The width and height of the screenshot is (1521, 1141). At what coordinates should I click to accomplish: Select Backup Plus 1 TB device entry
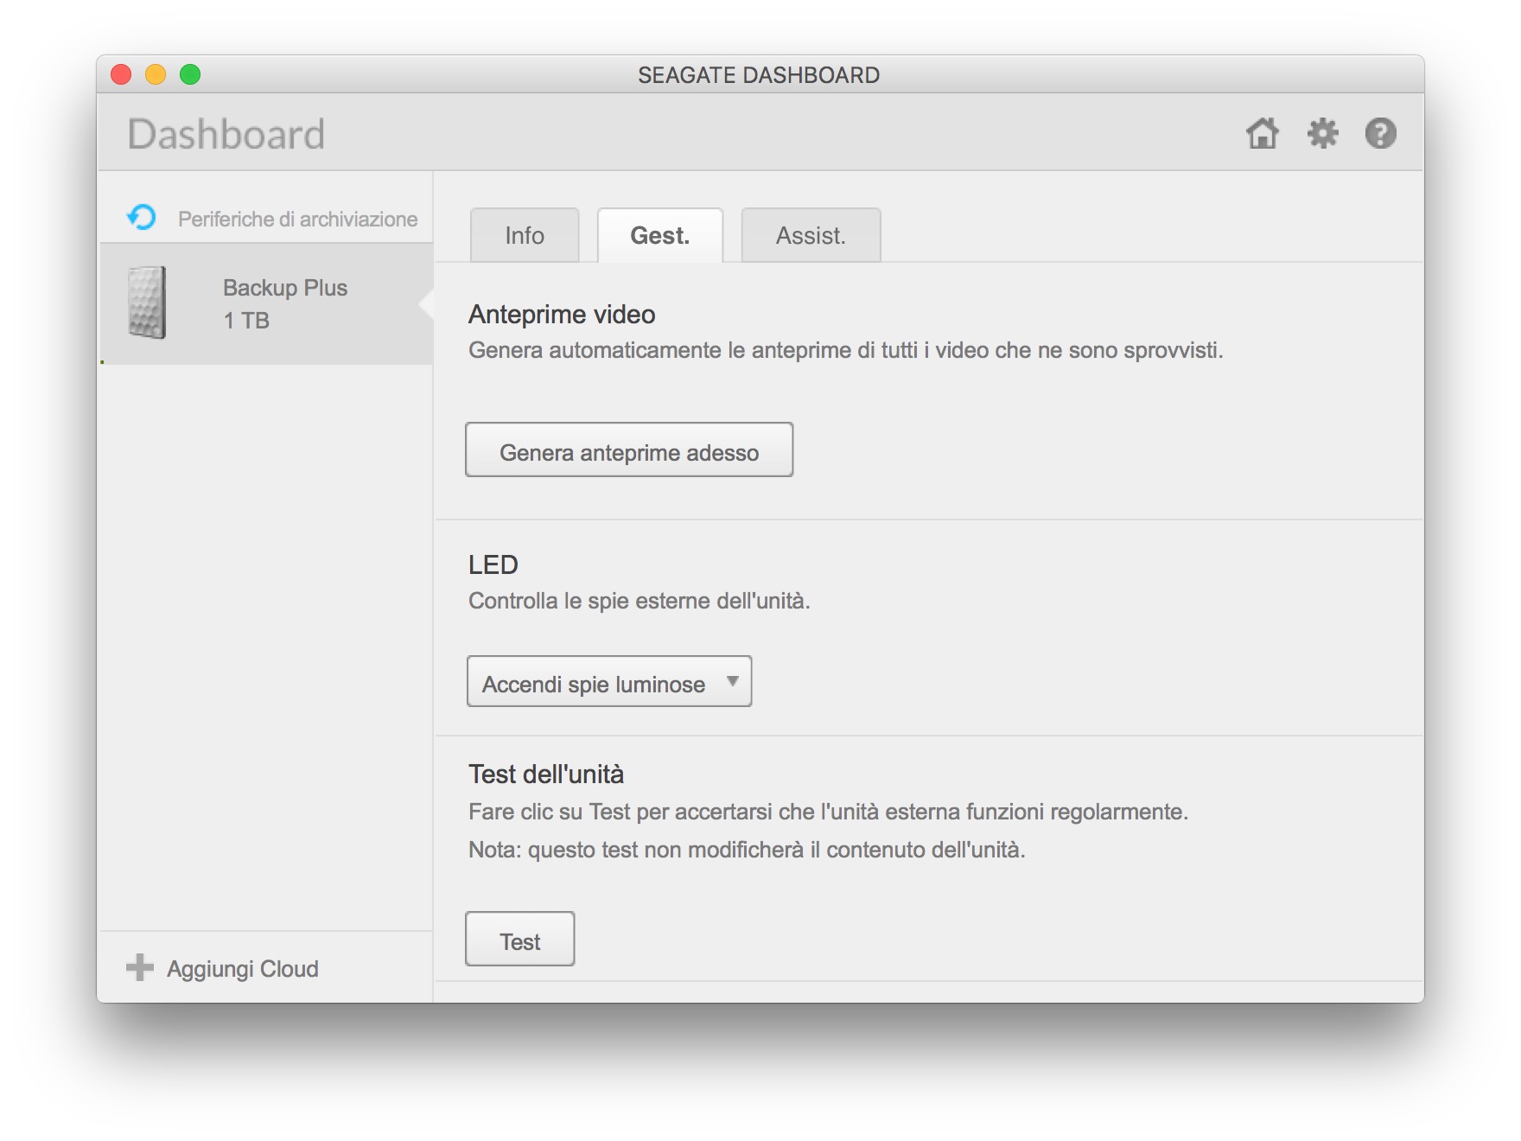coord(285,303)
